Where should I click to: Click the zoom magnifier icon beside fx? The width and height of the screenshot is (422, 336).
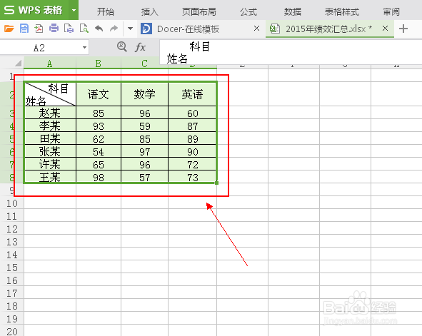(122, 47)
